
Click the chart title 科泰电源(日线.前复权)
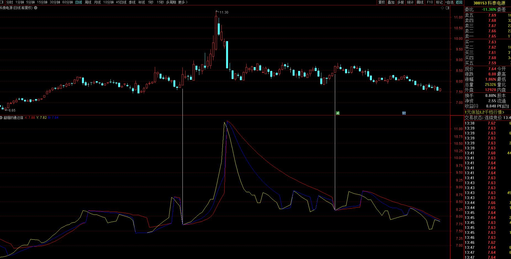click(17, 8)
